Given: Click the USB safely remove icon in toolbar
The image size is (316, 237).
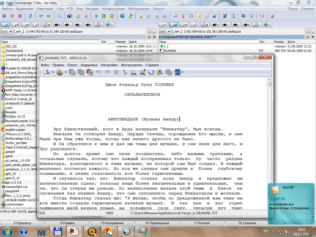Looking at the screenshot, I should tap(272, 16).
